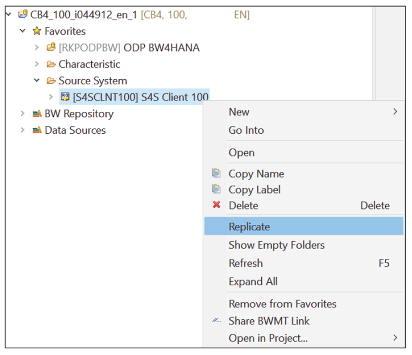The width and height of the screenshot is (412, 355).
Task: Click the Share BWMT Link pencil icon
Action: tap(217, 321)
